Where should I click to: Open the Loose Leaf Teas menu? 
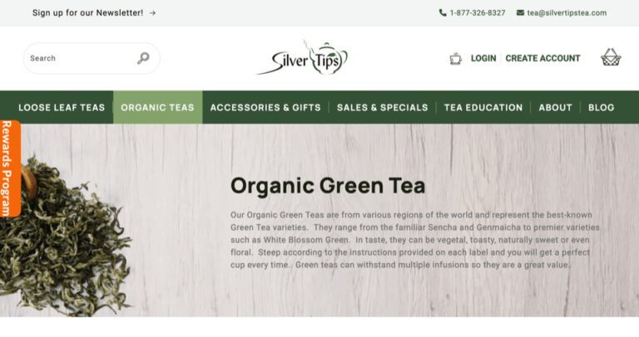62,107
